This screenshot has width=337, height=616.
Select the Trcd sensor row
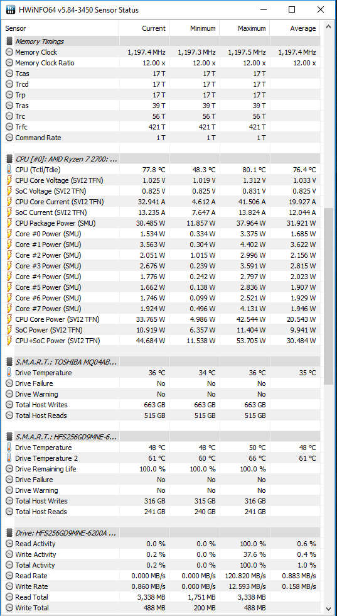coord(161,84)
